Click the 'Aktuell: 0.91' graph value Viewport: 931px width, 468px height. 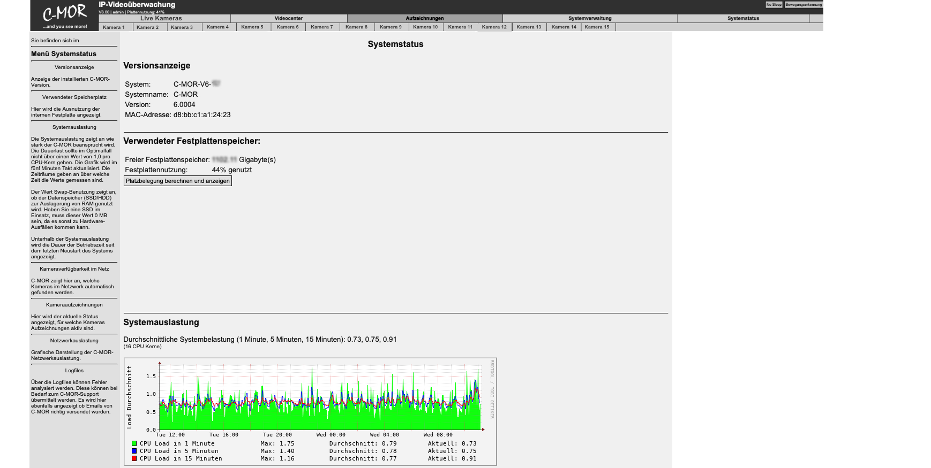click(452, 458)
